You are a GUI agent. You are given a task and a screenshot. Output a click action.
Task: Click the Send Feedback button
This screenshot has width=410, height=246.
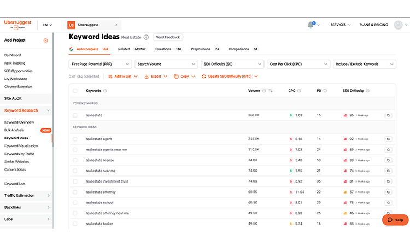[168, 37]
